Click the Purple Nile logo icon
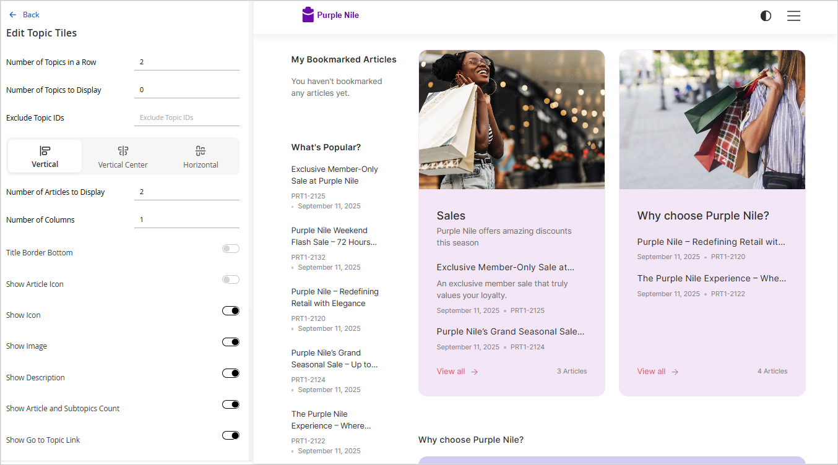Viewport: 838px width, 465px height. coord(308,15)
